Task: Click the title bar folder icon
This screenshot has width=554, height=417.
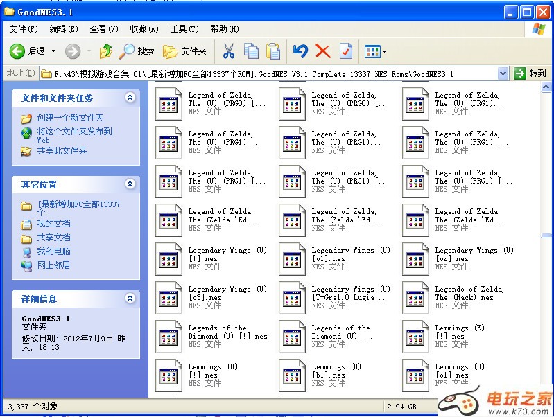Action: click(x=9, y=12)
